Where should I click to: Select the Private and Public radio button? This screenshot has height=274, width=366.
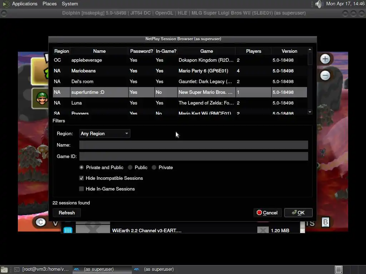(81, 168)
